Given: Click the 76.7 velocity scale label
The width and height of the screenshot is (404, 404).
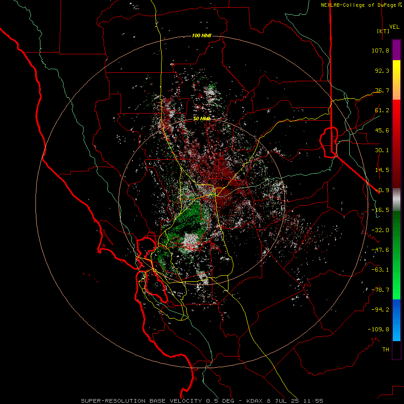Looking at the screenshot, I should coord(382,90).
